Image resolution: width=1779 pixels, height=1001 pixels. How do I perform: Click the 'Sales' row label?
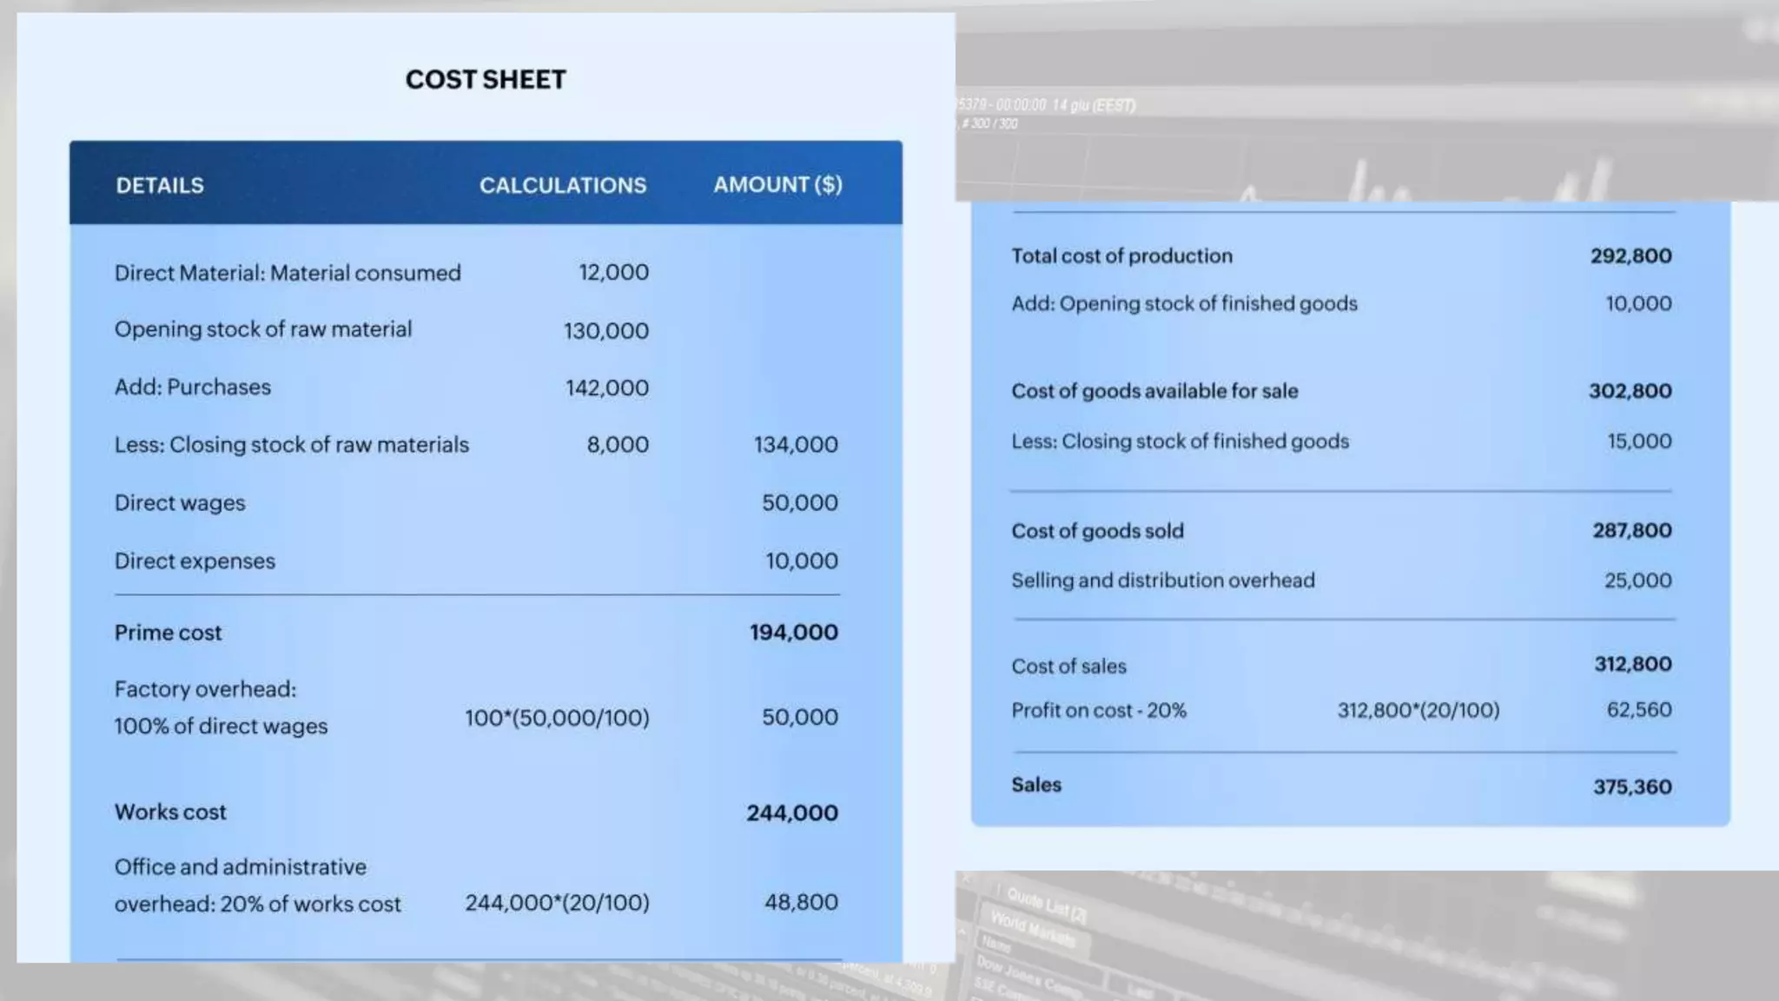pos(1036,785)
